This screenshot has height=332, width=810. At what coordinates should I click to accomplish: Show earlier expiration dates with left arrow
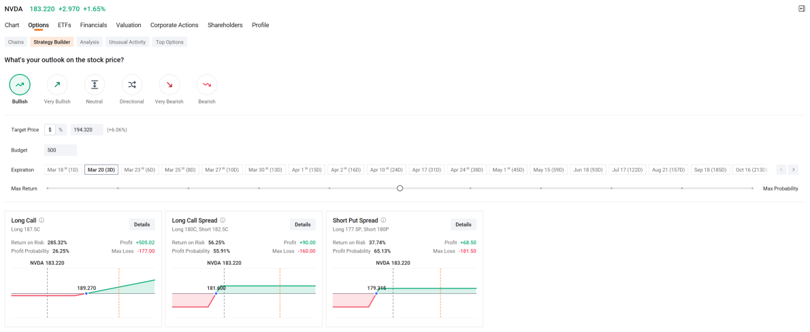(x=781, y=169)
